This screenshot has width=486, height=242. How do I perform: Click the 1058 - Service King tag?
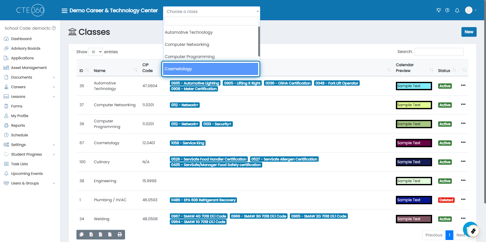pyautogui.click(x=188, y=143)
